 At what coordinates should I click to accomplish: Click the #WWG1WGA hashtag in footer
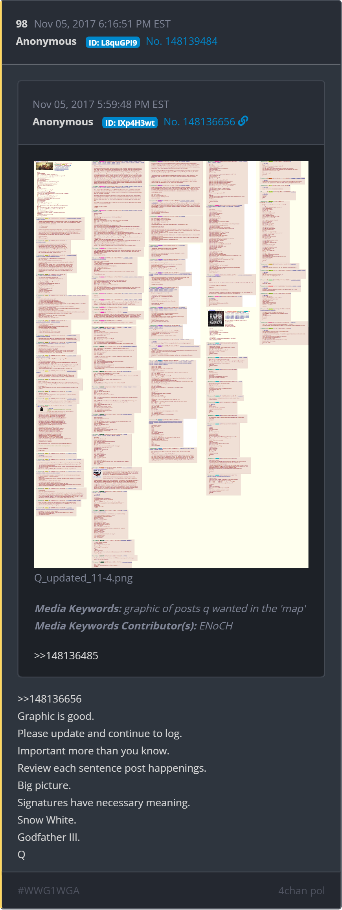tap(49, 890)
